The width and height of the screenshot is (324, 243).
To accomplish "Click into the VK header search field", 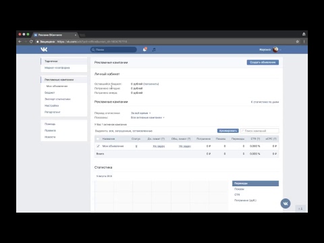I will tap(113, 50).
